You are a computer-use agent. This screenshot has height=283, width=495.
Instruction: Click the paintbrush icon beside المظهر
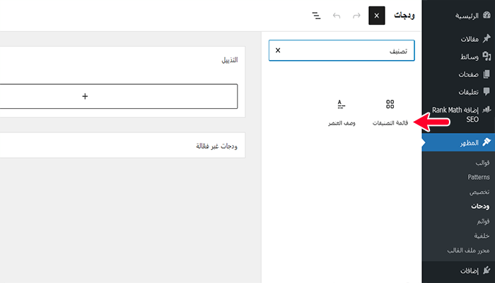click(487, 142)
